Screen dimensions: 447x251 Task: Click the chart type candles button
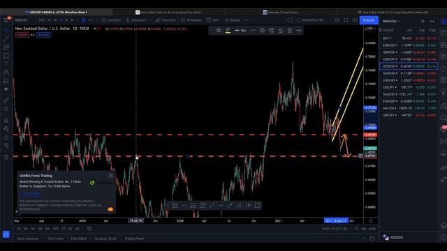point(84,20)
